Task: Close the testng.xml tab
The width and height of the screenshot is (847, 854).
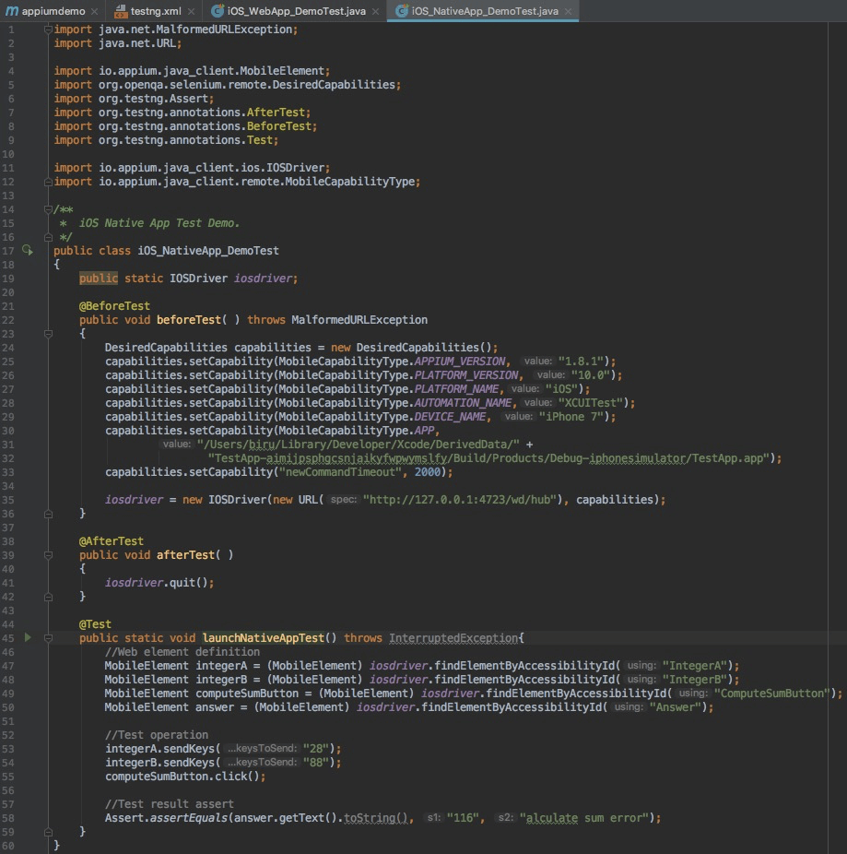Action: point(190,11)
